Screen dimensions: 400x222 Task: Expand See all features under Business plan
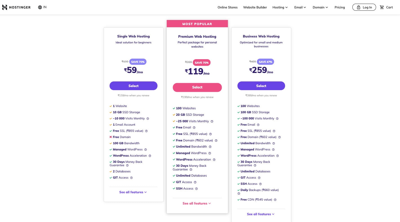[261, 214]
